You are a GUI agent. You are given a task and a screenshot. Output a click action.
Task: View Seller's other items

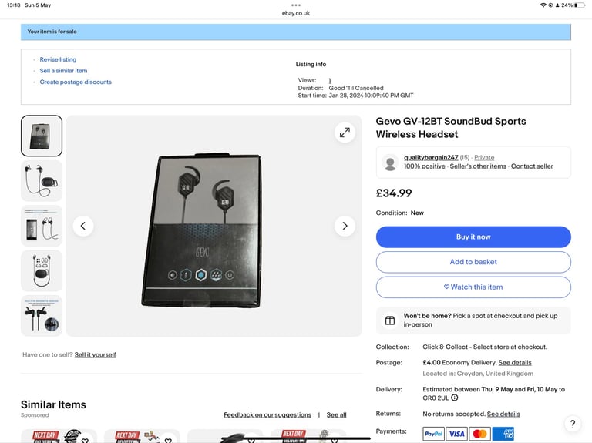[x=478, y=166]
